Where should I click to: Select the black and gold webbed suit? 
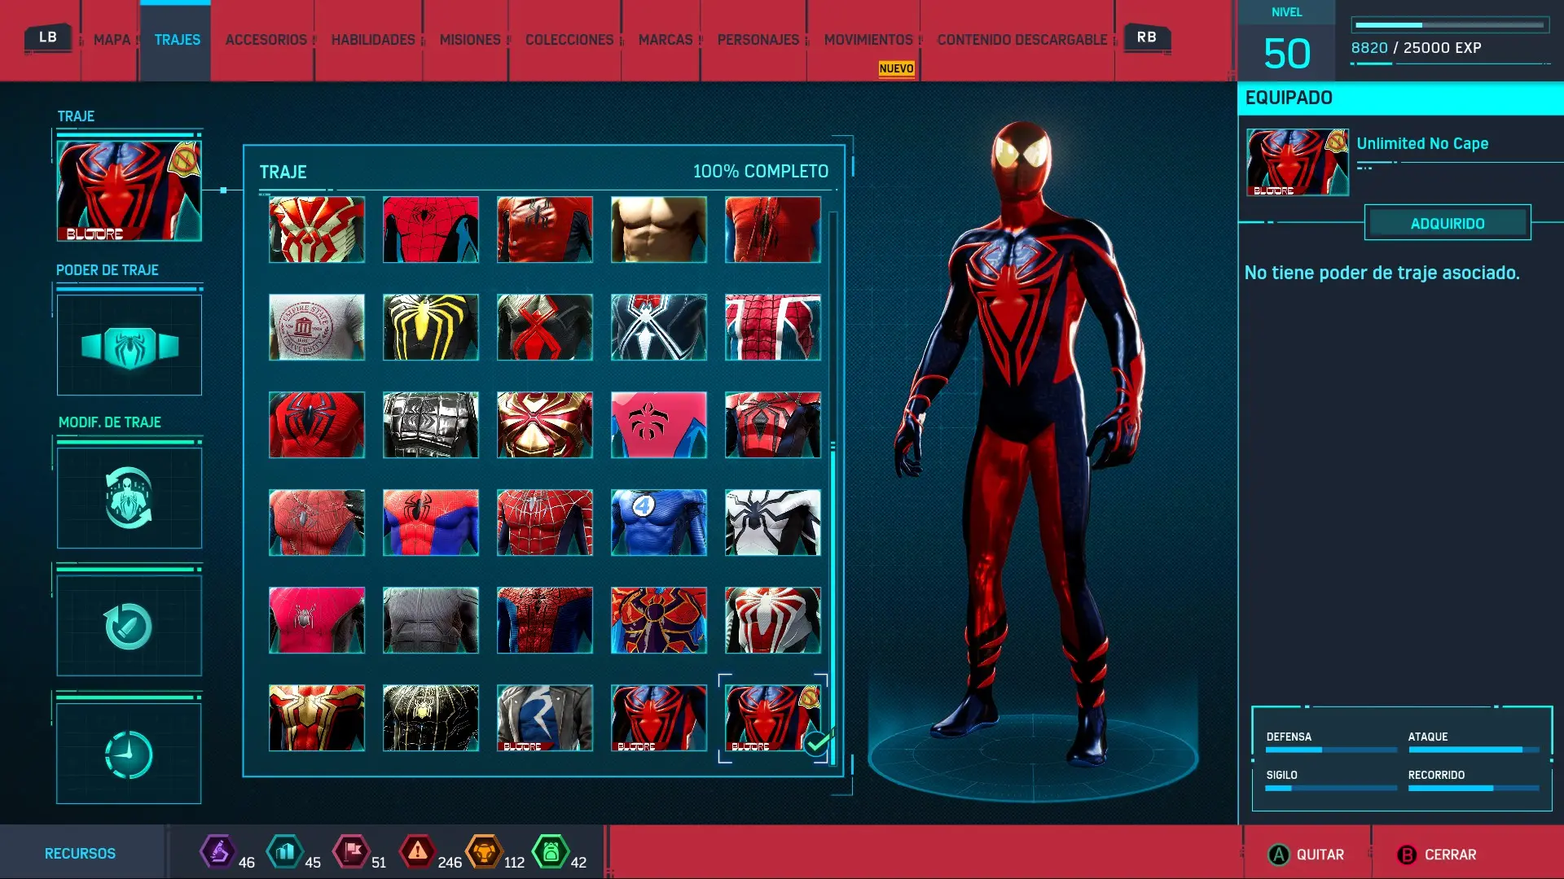point(431,718)
